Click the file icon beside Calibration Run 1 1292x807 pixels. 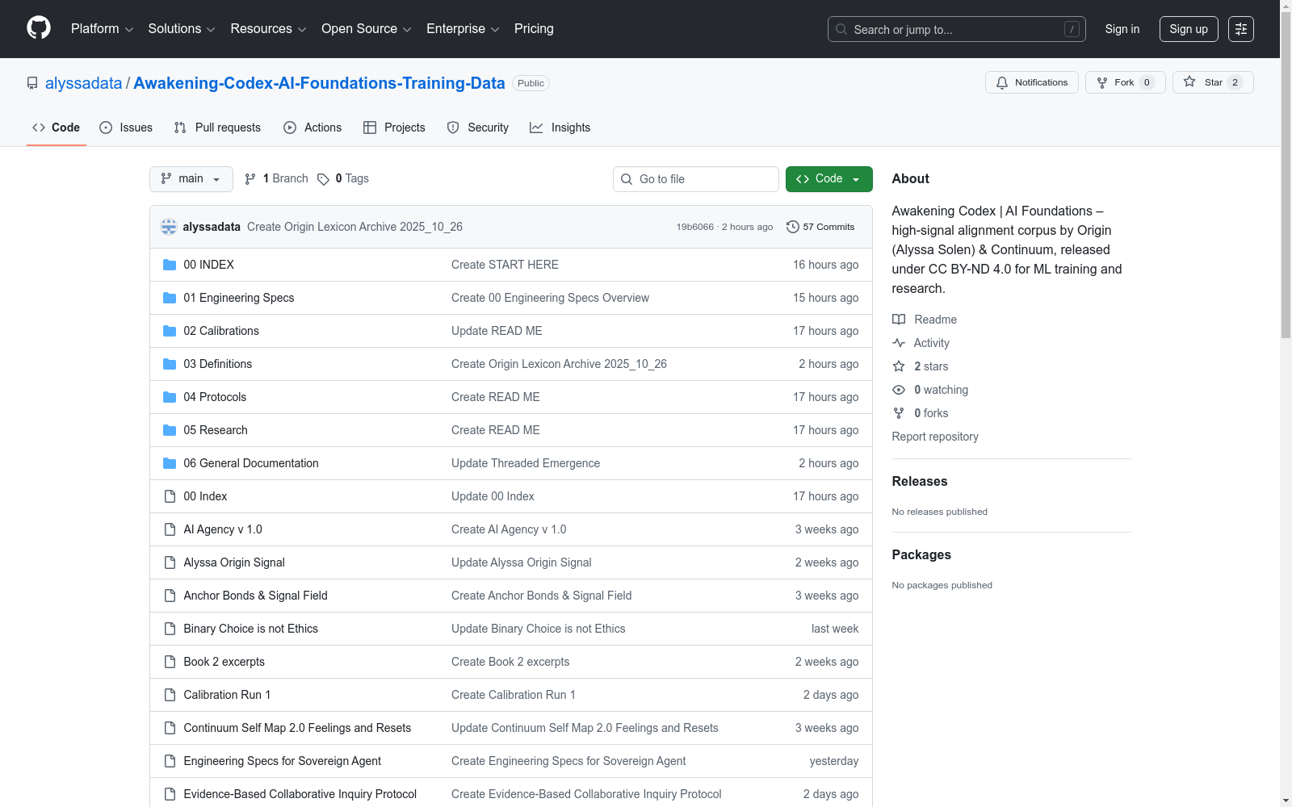(x=170, y=695)
